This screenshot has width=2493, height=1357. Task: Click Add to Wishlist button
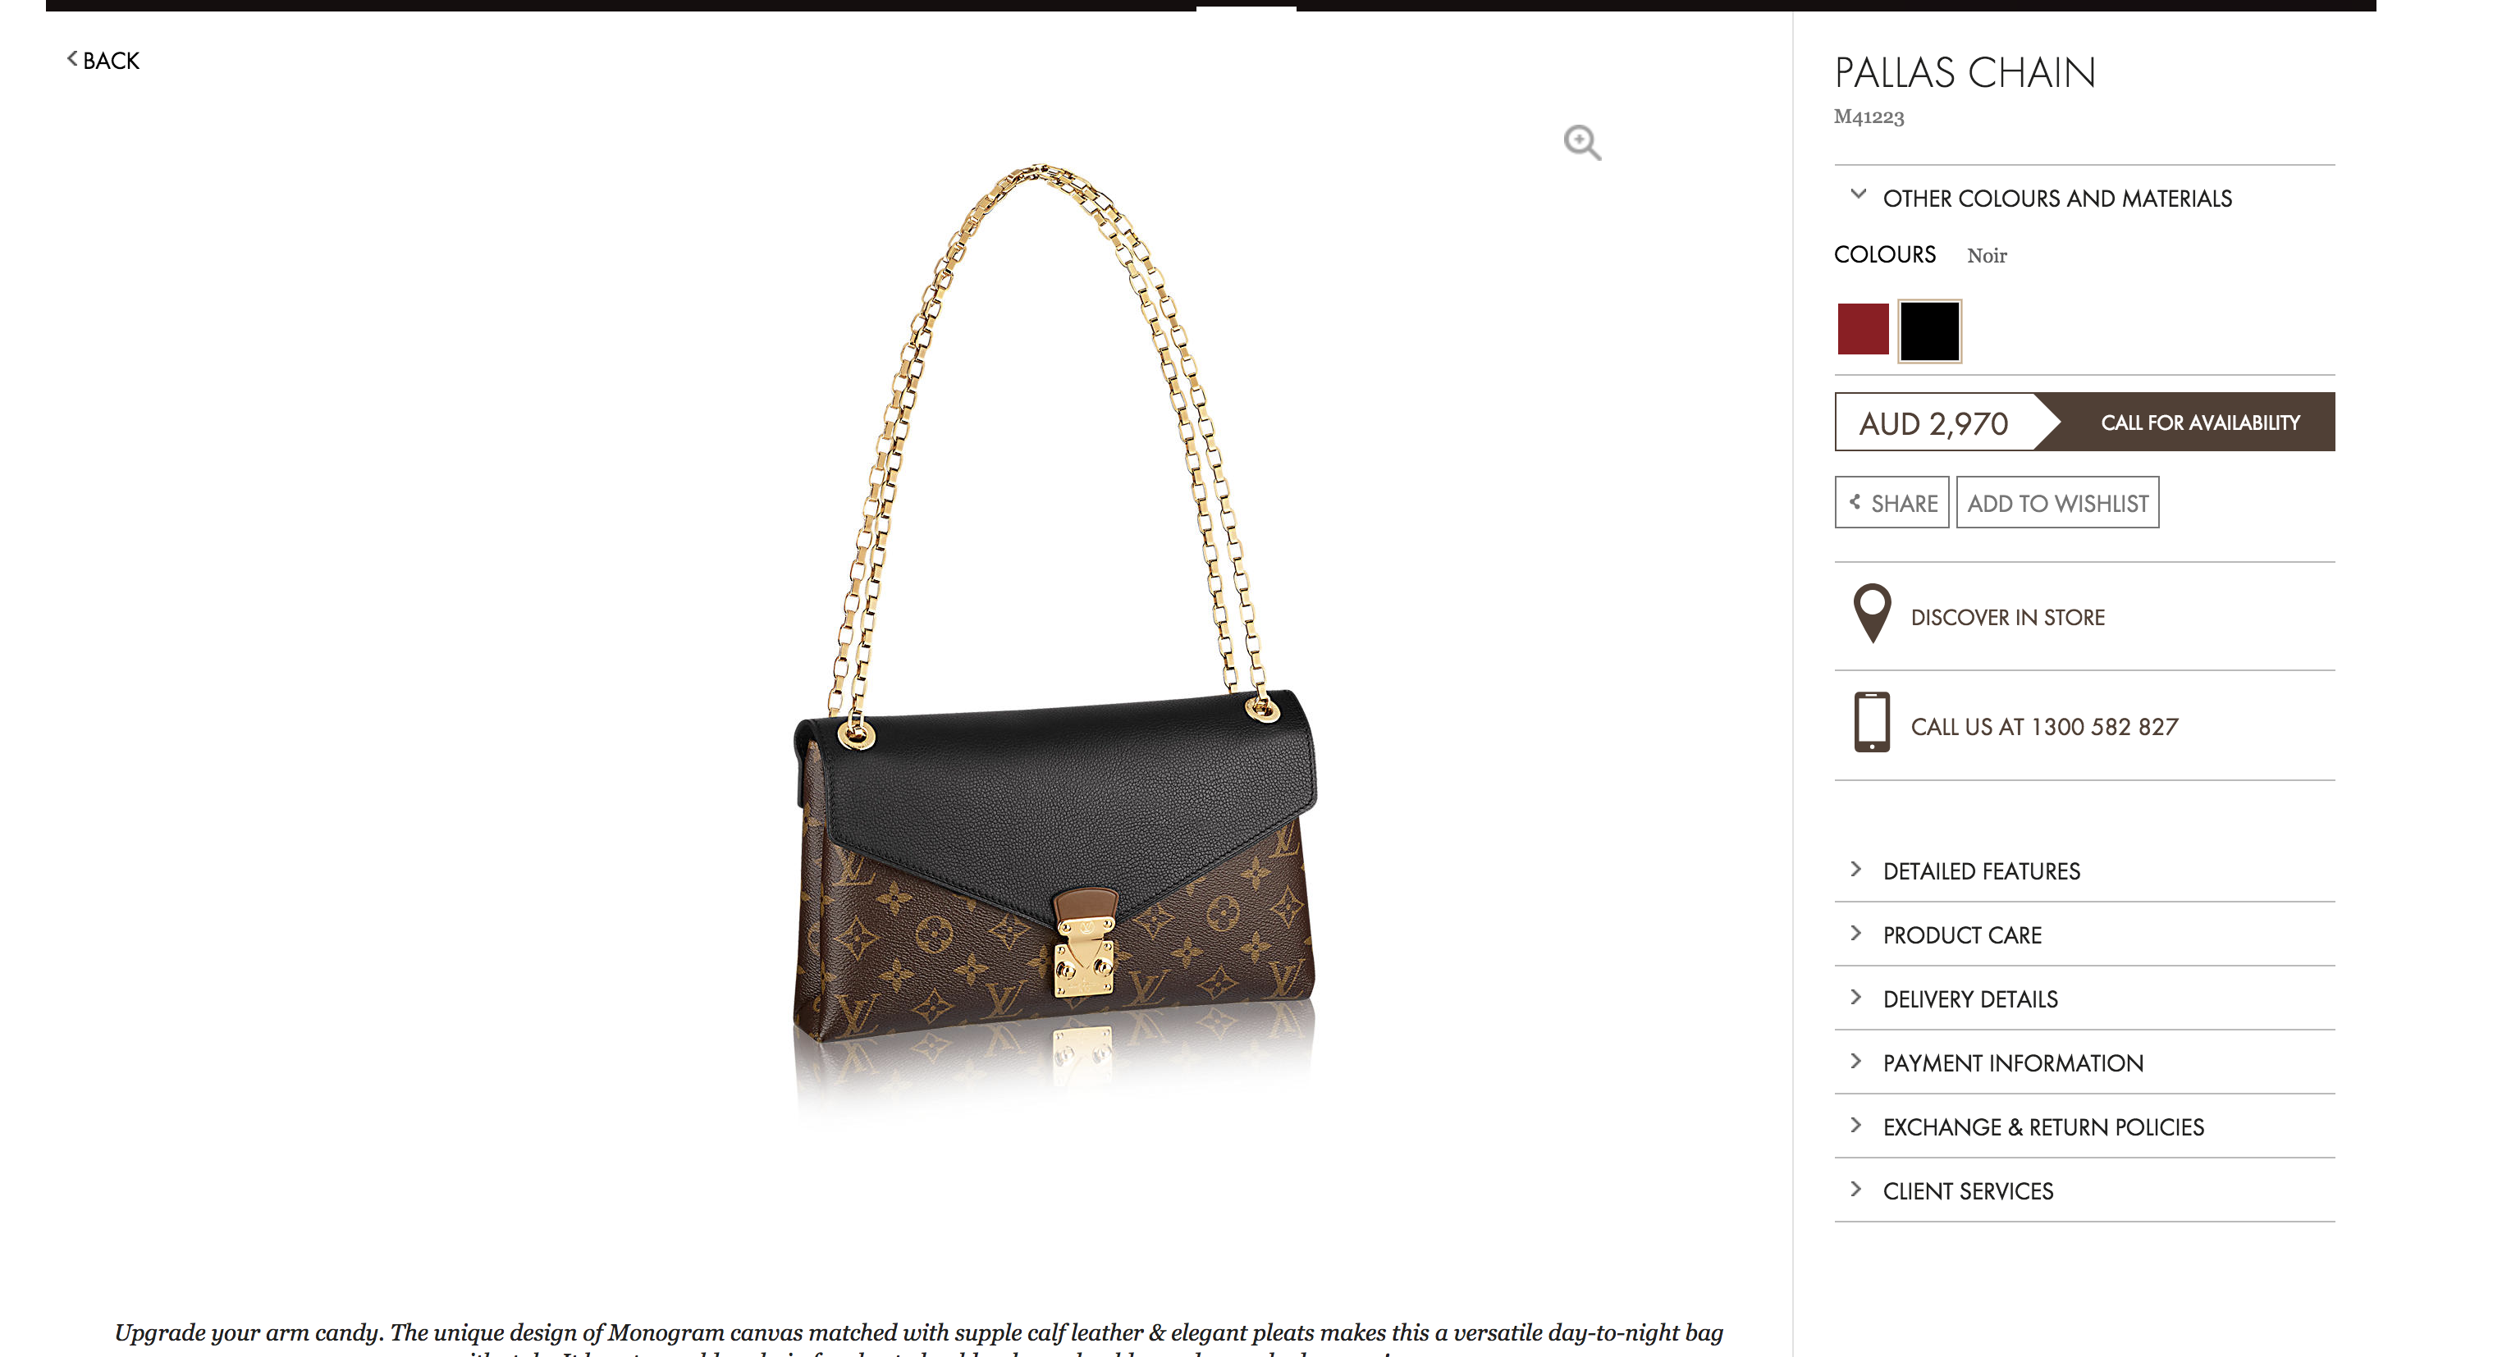pos(2057,502)
